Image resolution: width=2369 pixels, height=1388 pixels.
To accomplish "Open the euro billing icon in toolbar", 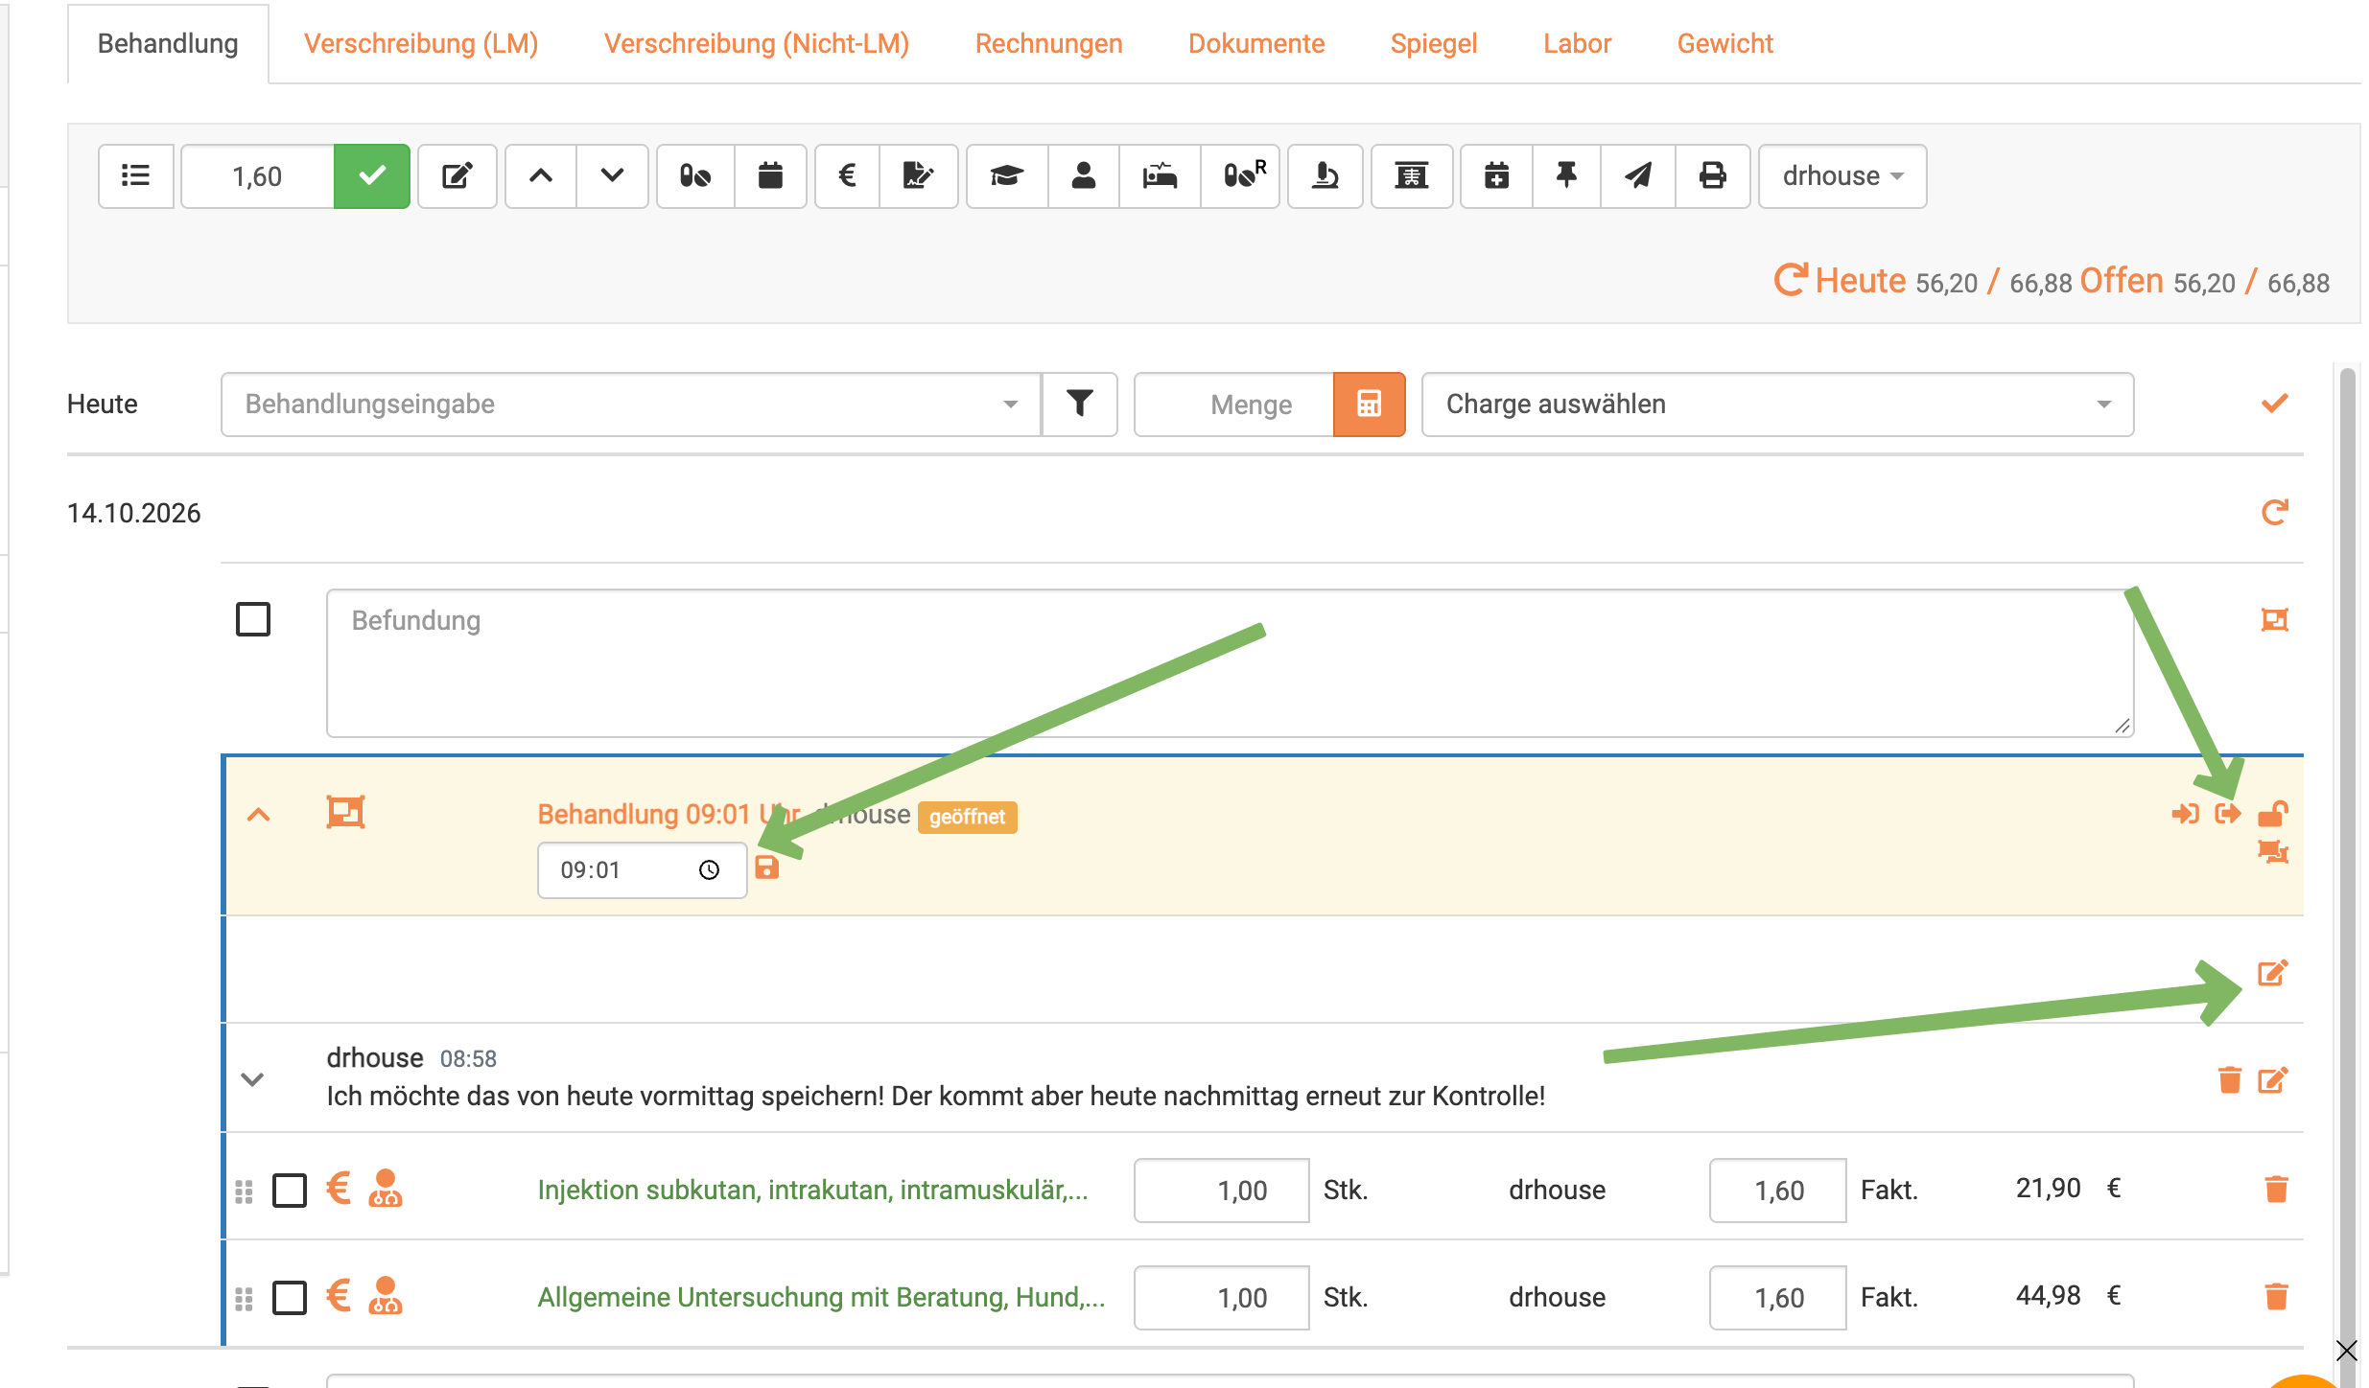I will [847, 175].
